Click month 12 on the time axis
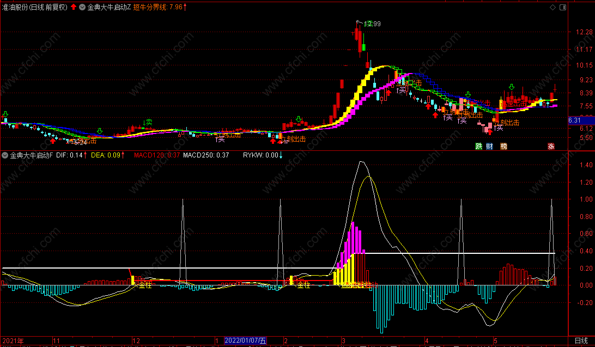The width and height of the screenshot is (595, 347). point(136,341)
